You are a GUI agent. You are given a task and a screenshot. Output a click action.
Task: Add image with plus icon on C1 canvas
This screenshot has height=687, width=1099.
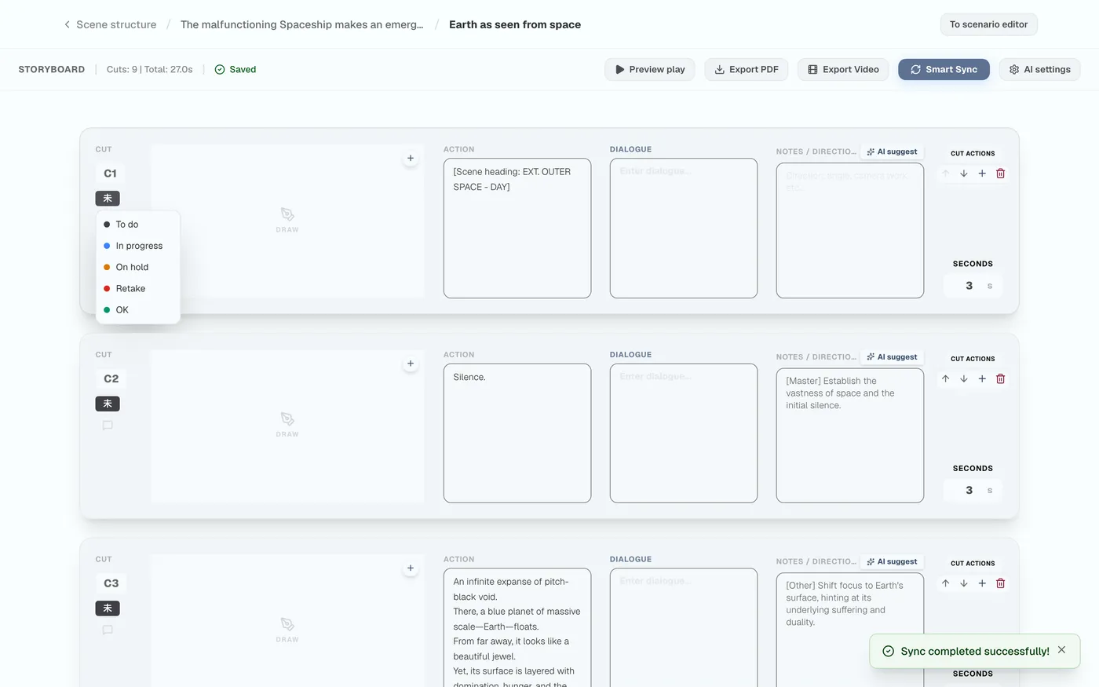[x=411, y=158]
